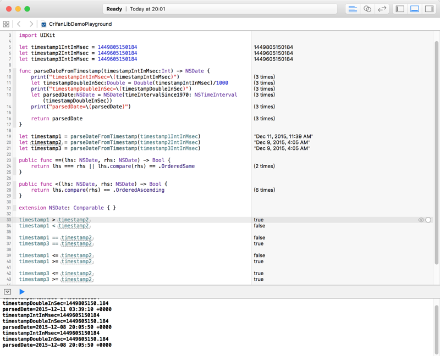440x356 pixels.
Task: Click "return parsedDate" line
Action: pos(57,119)
